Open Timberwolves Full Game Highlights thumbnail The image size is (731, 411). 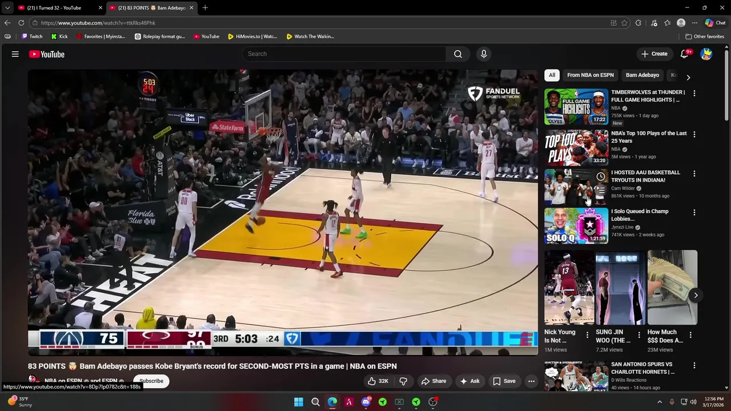tap(576, 107)
